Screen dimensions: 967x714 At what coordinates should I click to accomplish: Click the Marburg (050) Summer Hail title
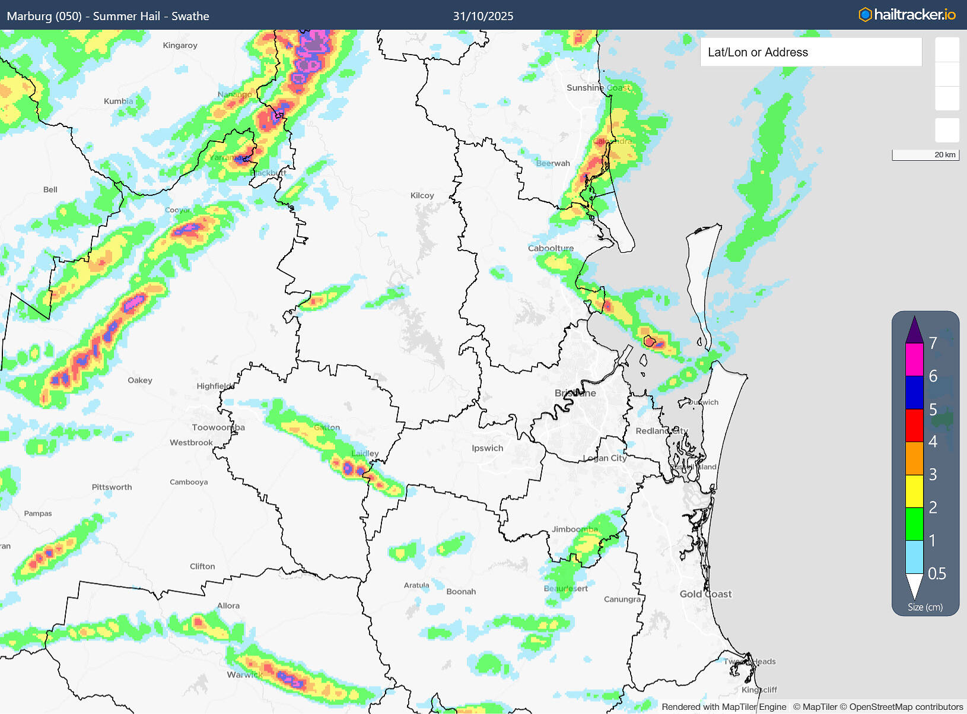point(108,16)
